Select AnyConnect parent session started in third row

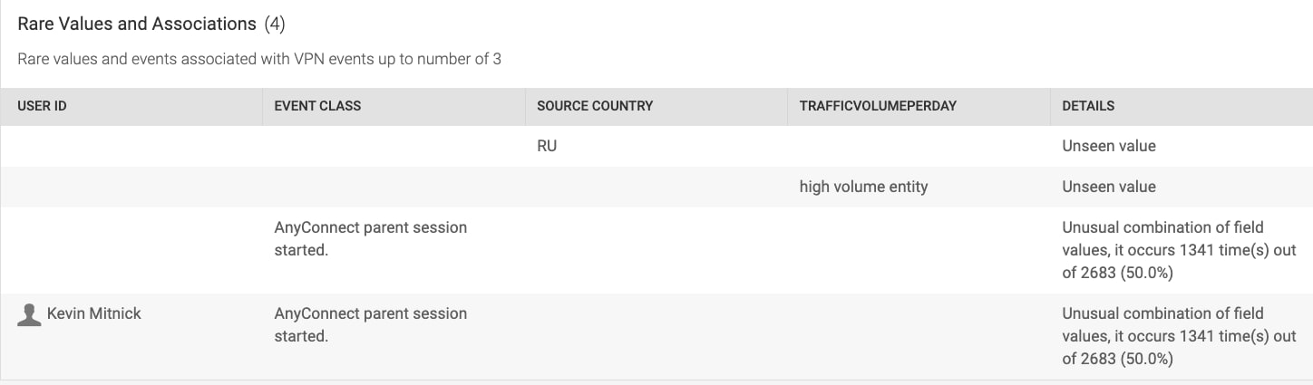coord(370,238)
